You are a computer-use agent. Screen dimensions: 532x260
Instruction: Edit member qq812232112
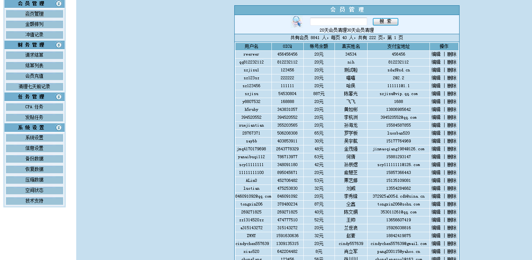click(x=436, y=62)
